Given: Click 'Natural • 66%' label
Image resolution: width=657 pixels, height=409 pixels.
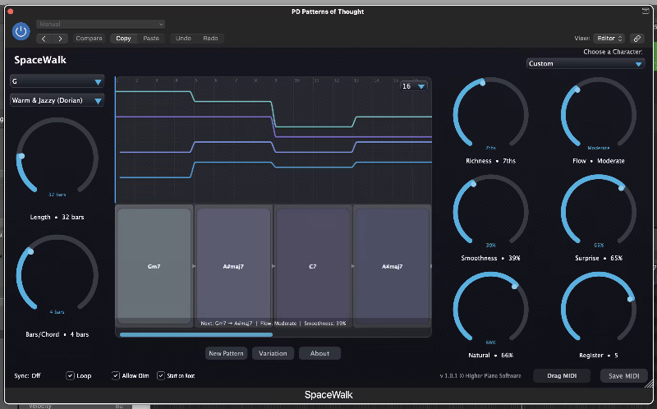Looking at the screenshot, I should pyautogui.click(x=490, y=356).
